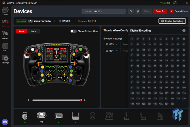Switch to the Back wheel view
The width and height of the screenshot is (190, 127).
(x=34, y=31)
